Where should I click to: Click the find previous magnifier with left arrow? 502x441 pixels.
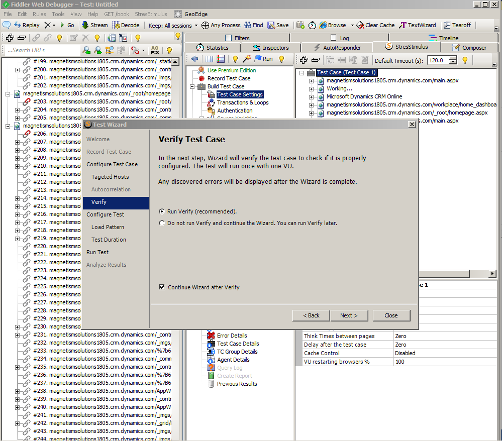point(86,50)
